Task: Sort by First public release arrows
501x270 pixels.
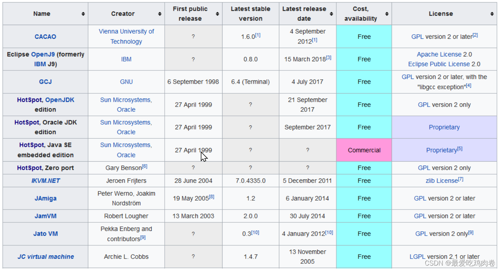Action: [x=217, y=14]
